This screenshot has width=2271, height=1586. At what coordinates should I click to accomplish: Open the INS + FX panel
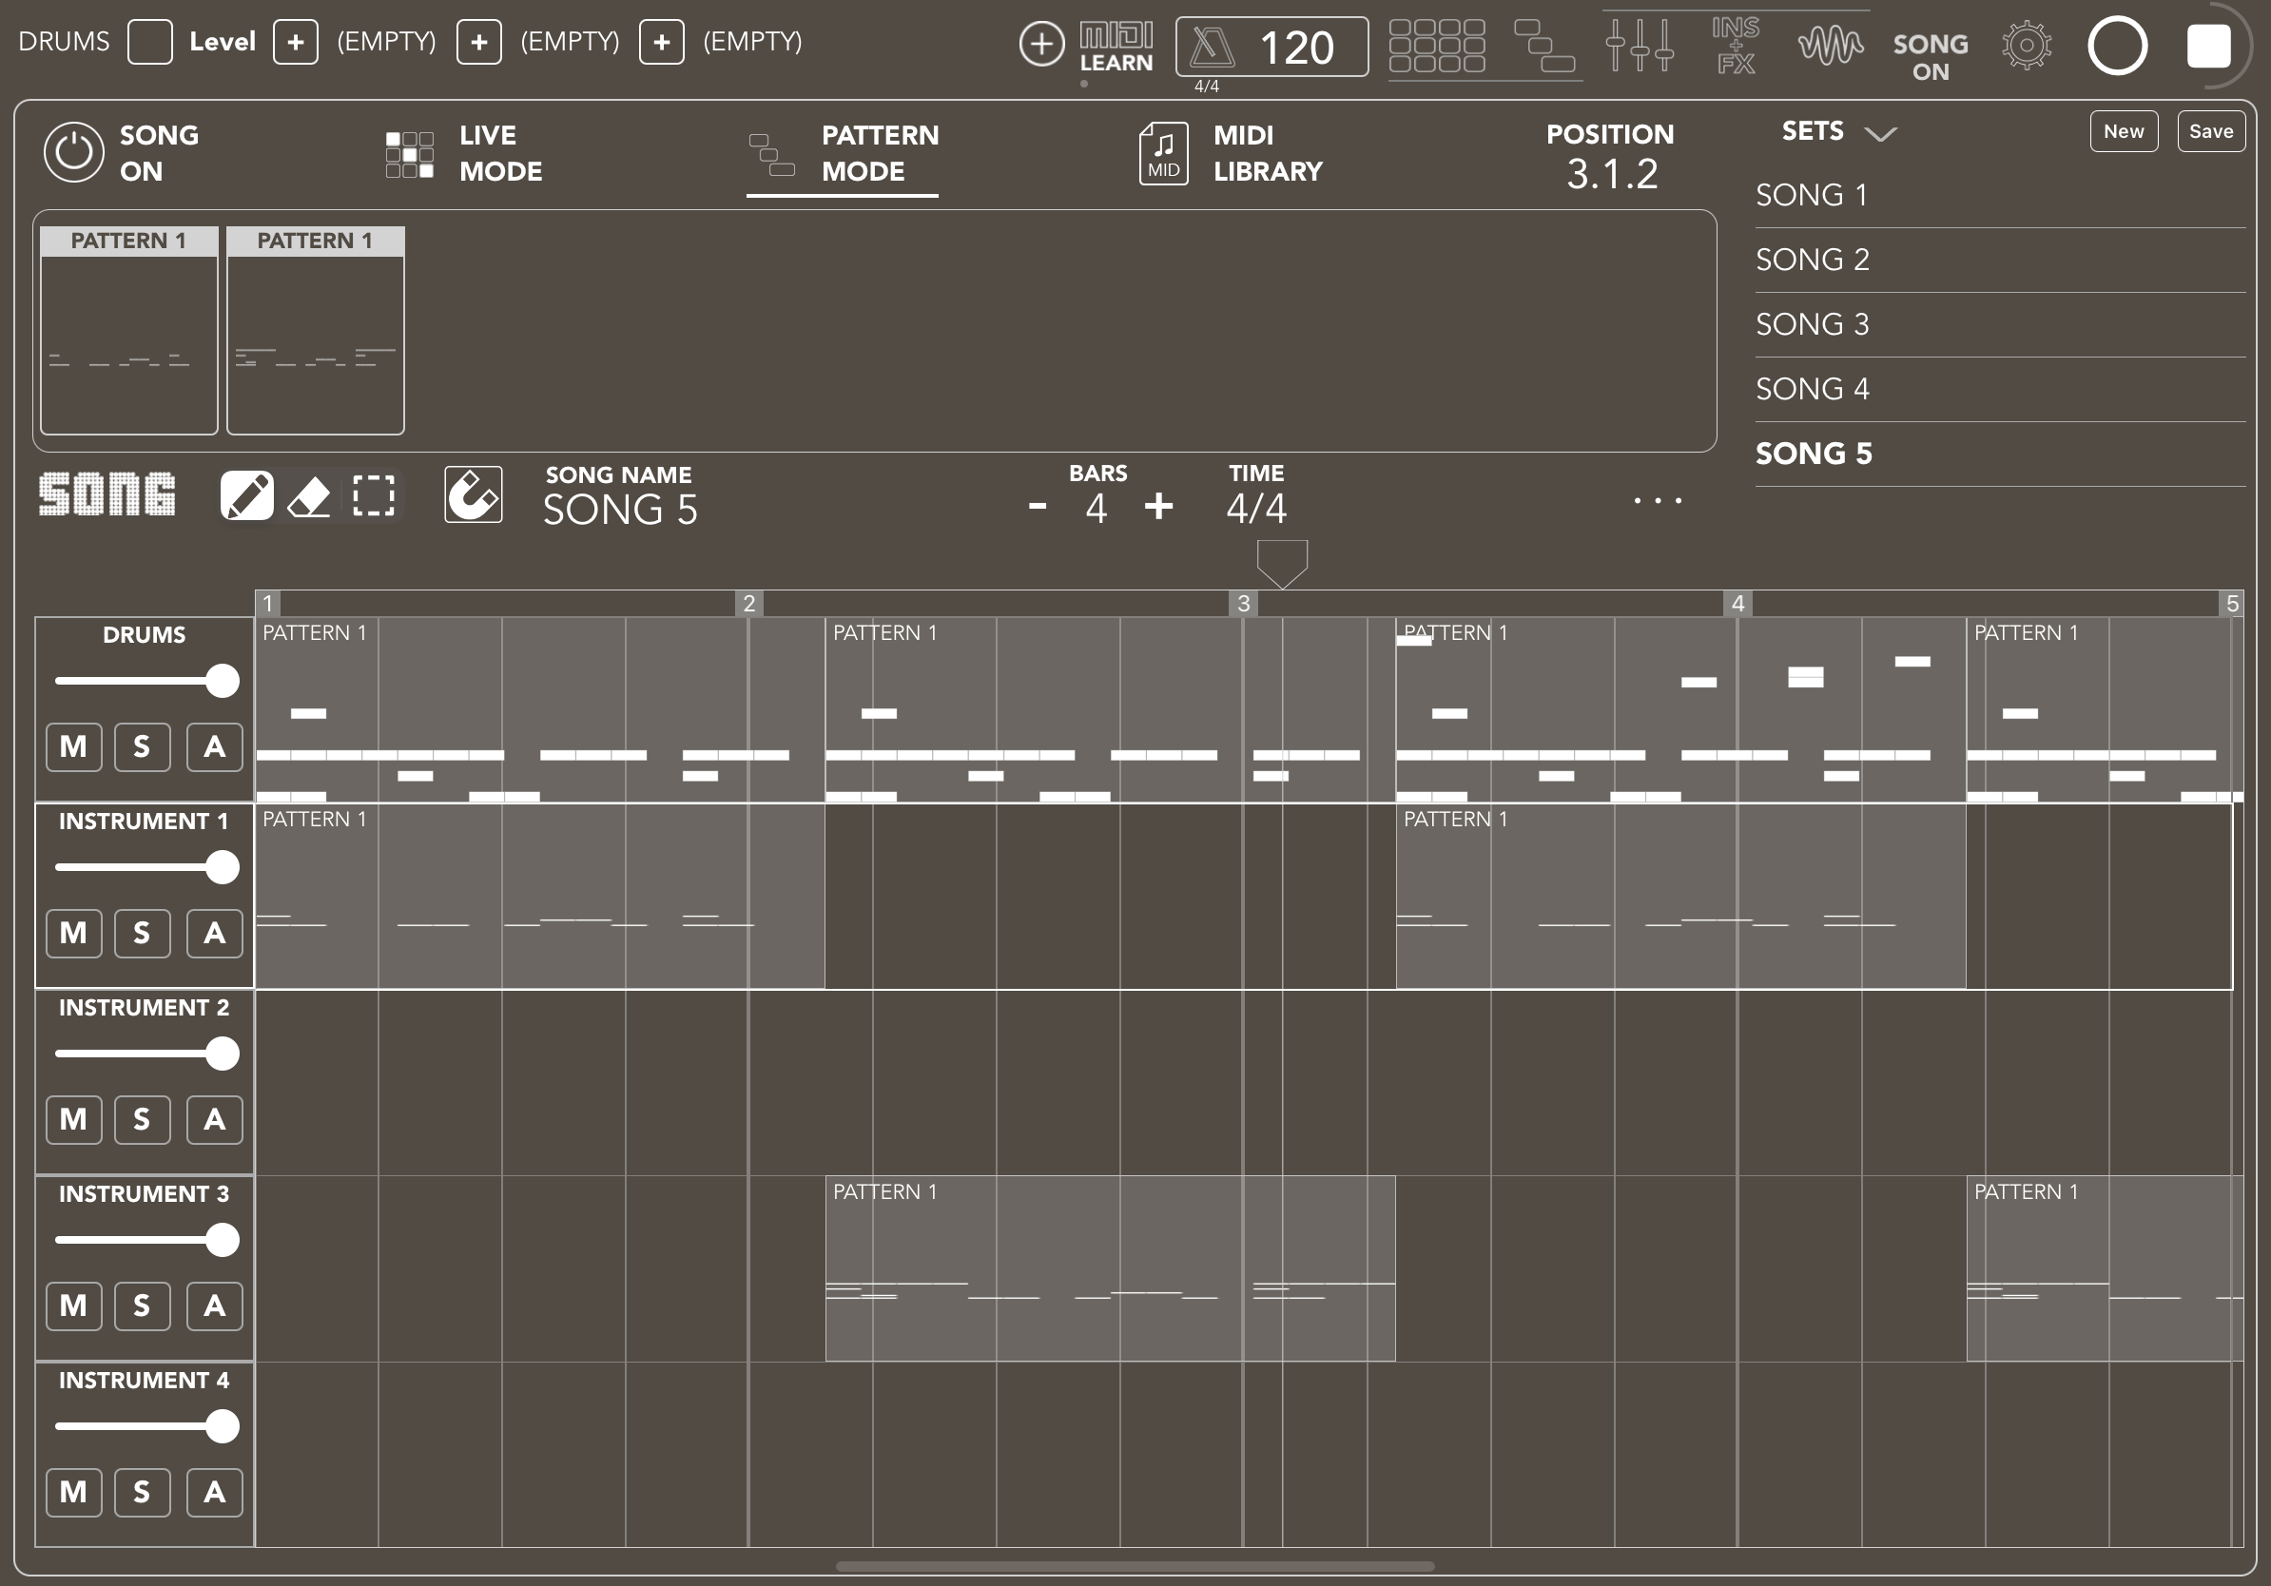pos(1736,46)
